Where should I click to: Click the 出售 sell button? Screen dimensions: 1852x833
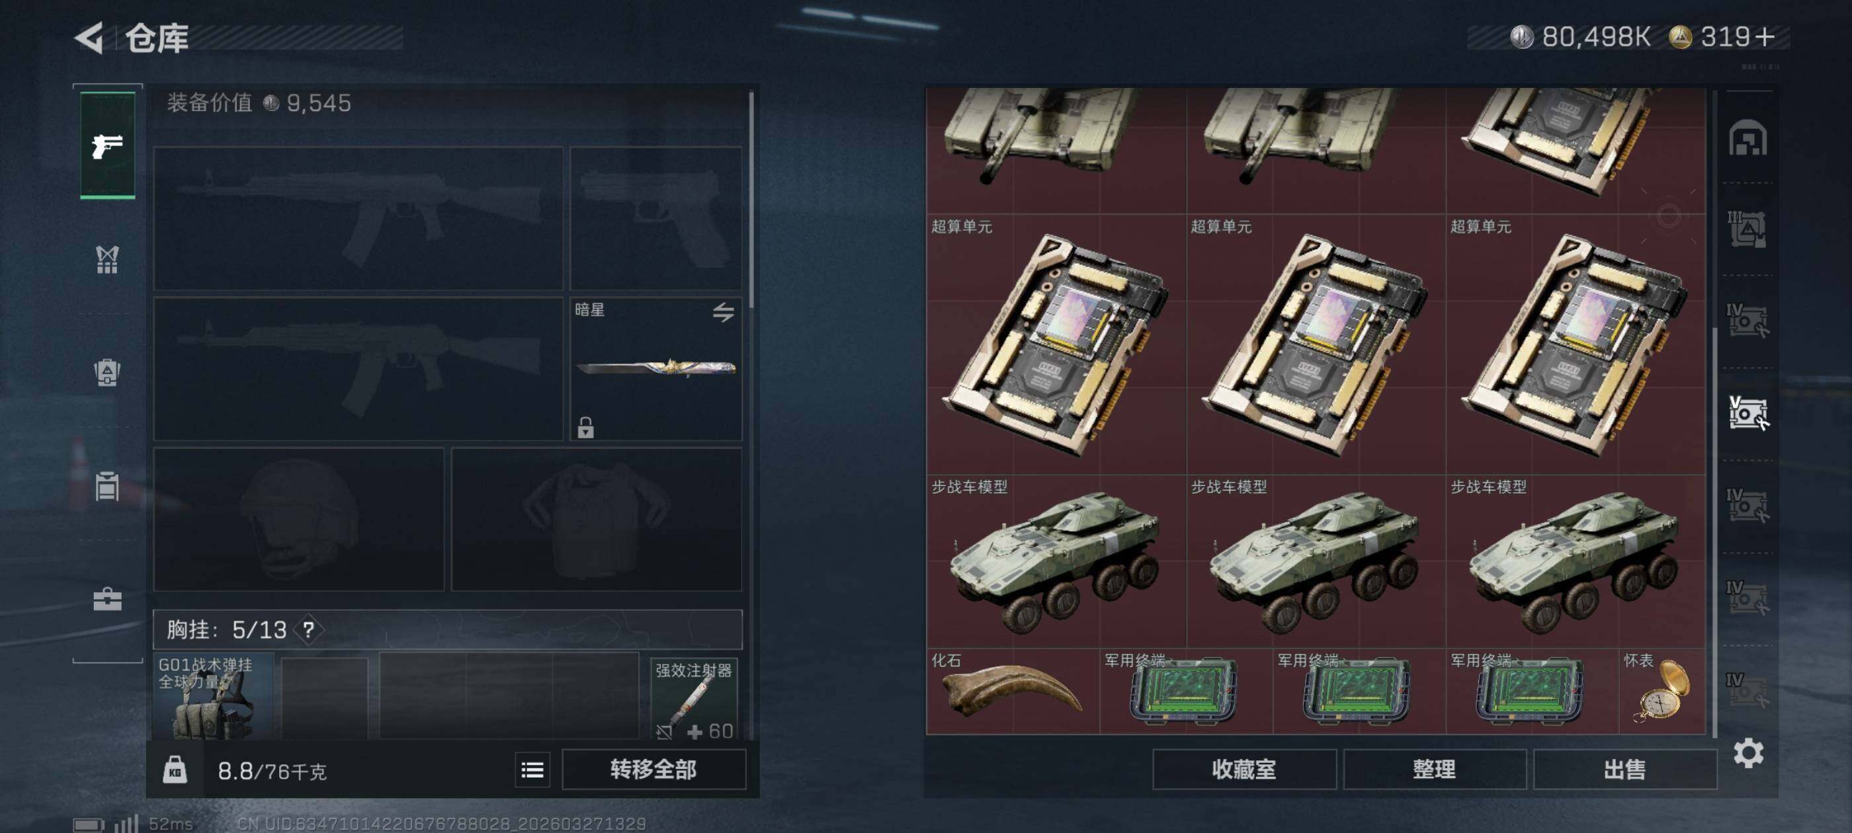(x=1624, y=770)
